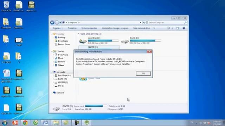Open the Coc Coc browser taskbar icon
This screenshot has width=225, height=126.
[36, 123]
